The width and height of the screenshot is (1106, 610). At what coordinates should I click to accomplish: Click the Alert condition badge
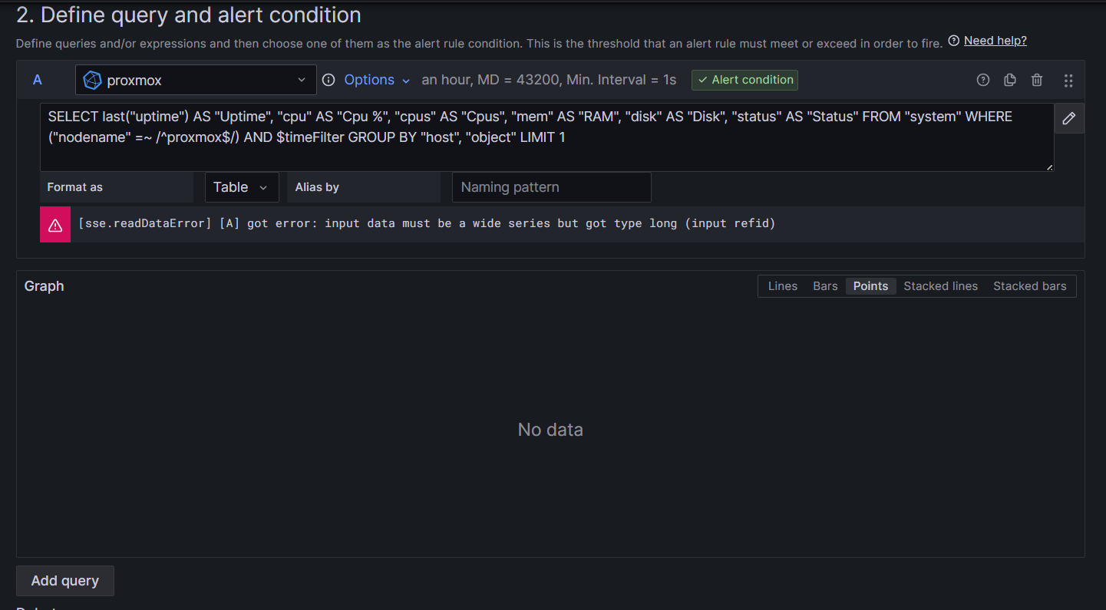point(744,80)
